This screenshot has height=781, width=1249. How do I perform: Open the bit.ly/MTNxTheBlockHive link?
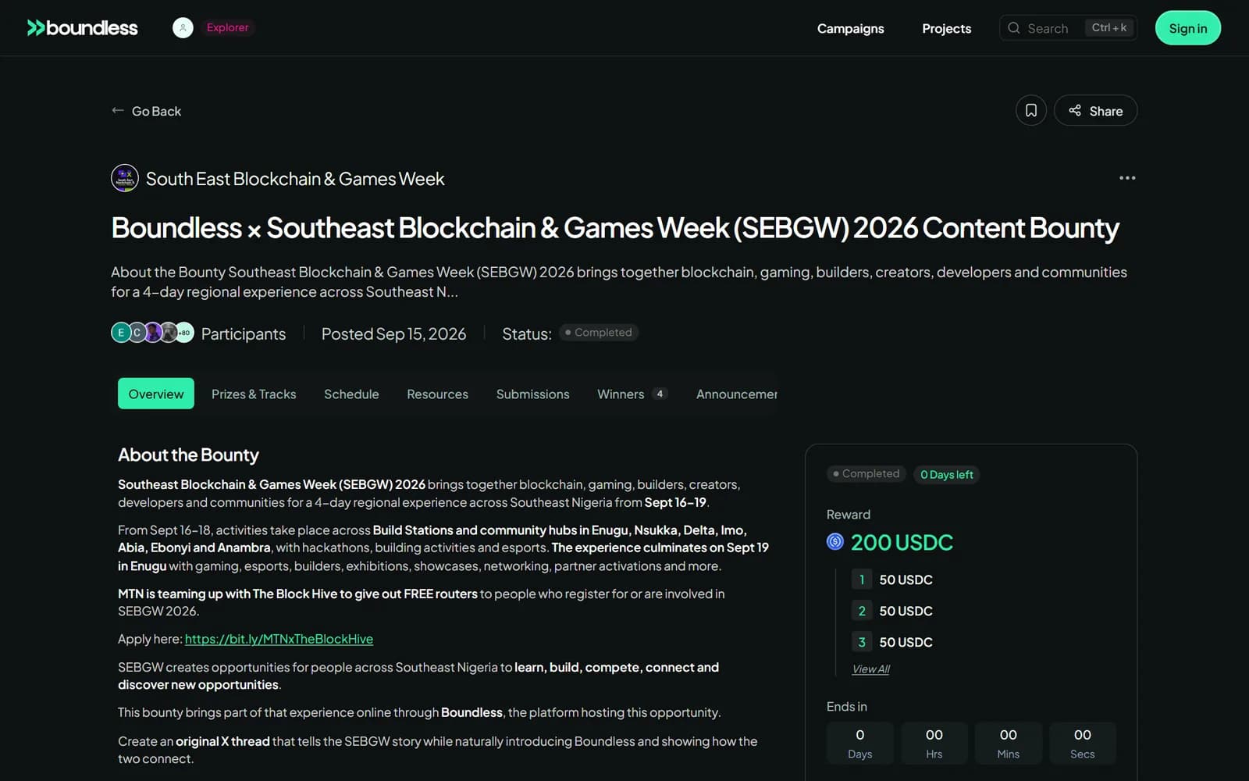(279, 639)
